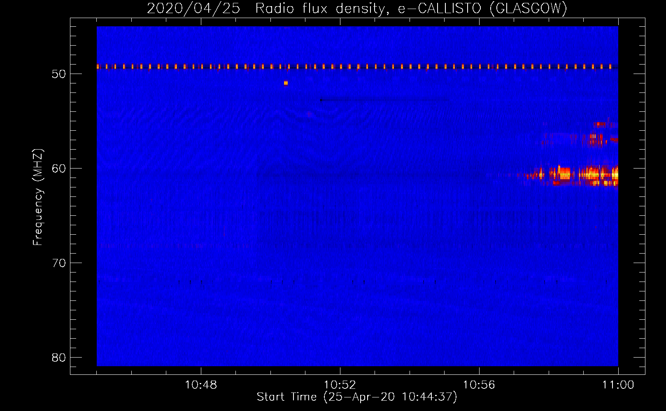The width and height of the screenshot is (666, 411).
Task: Click the '10:48' time tick label
Action: (201, 385)
